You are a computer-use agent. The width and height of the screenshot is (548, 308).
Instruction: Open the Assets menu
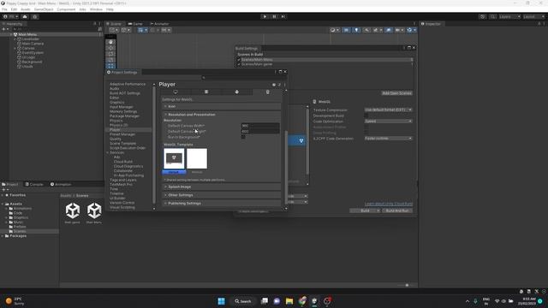pyautogui.click(x=26, y=9)
